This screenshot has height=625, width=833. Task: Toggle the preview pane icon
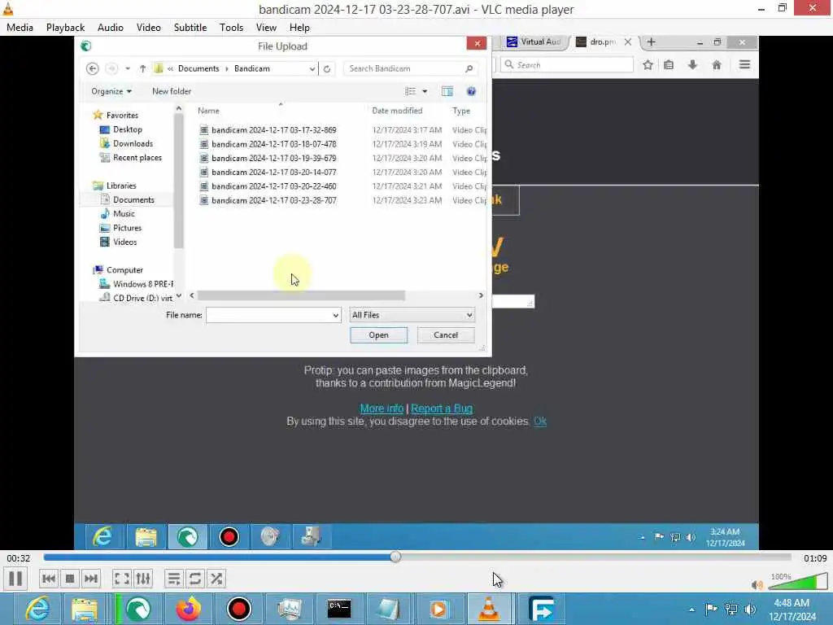click(447, 91)
